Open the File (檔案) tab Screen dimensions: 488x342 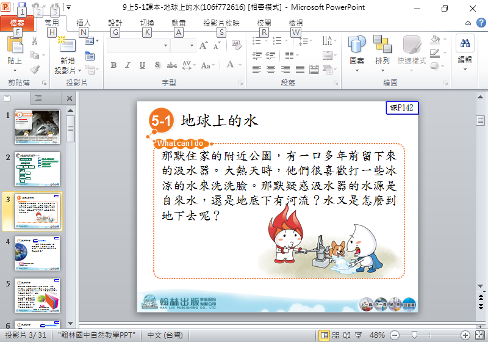[17, 23]
